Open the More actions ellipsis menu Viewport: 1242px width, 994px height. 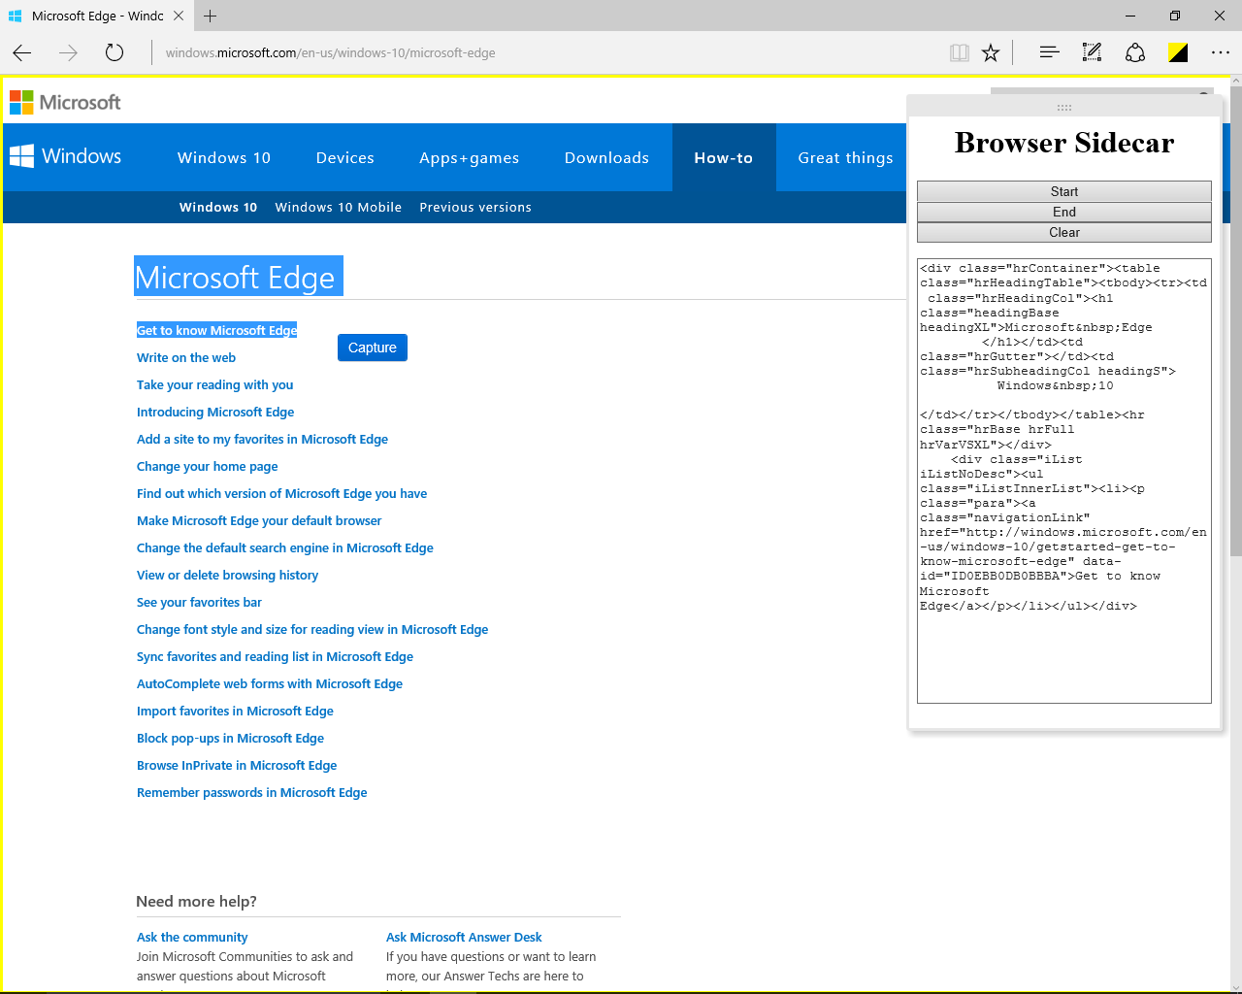(1221, 52)
